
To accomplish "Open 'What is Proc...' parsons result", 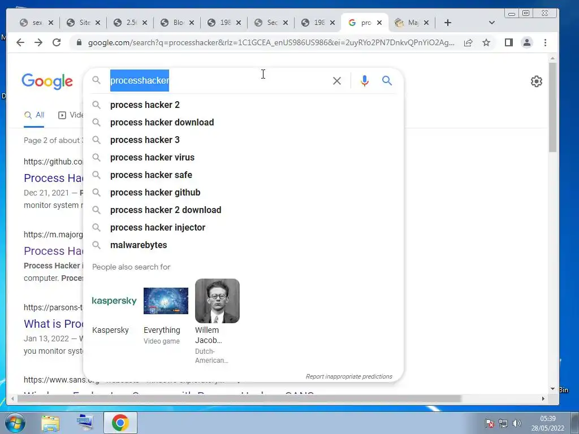I will 54,324.
